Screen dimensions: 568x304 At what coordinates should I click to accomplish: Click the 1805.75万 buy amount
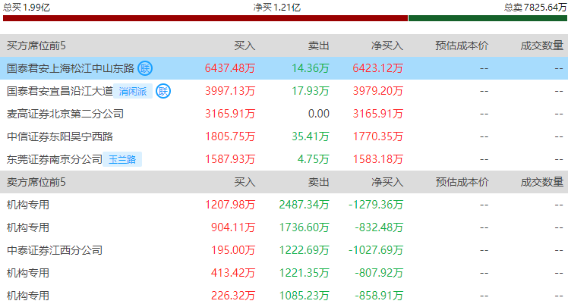[230, 136]
